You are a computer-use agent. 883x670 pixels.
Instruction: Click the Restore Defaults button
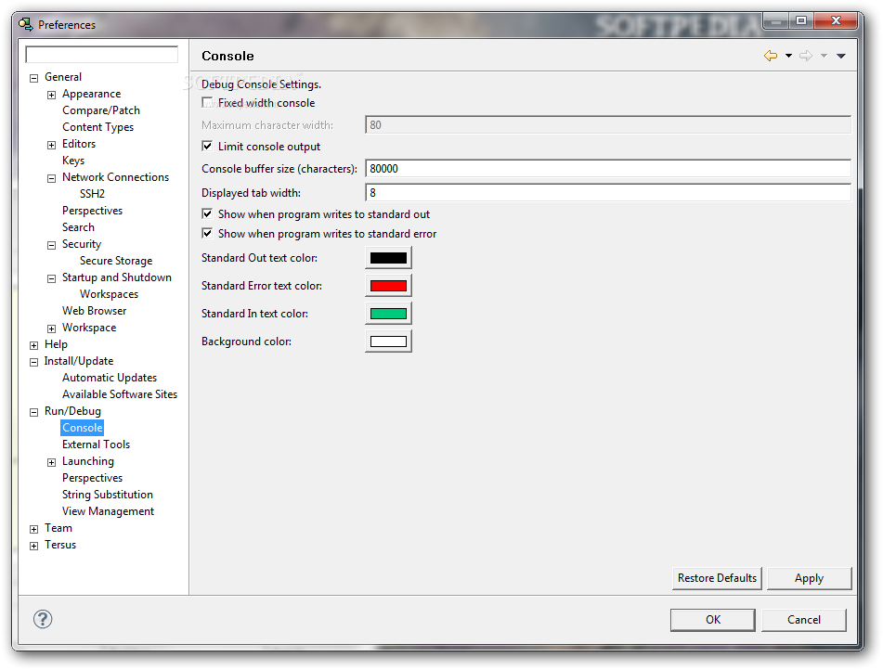pos(717,578)
